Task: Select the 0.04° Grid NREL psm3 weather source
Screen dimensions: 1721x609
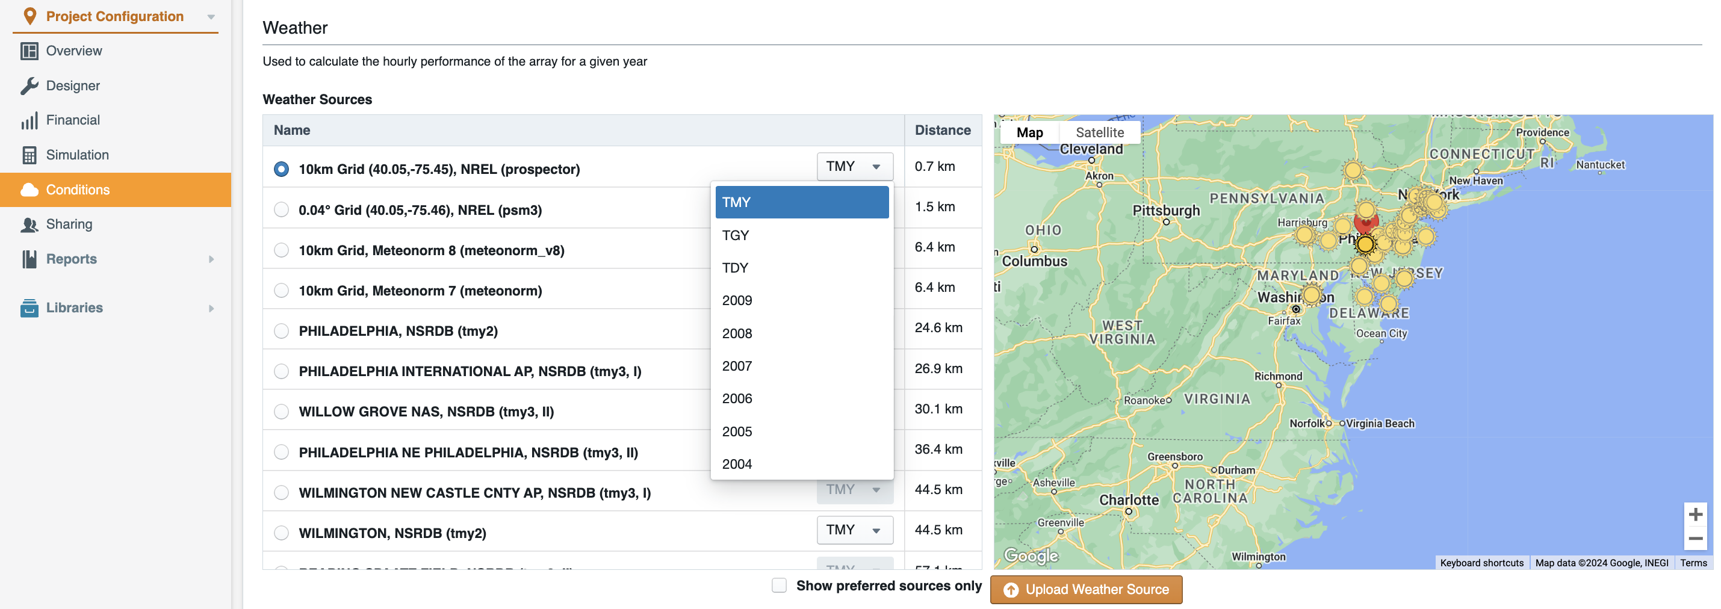Action: (x=281, y=209)
